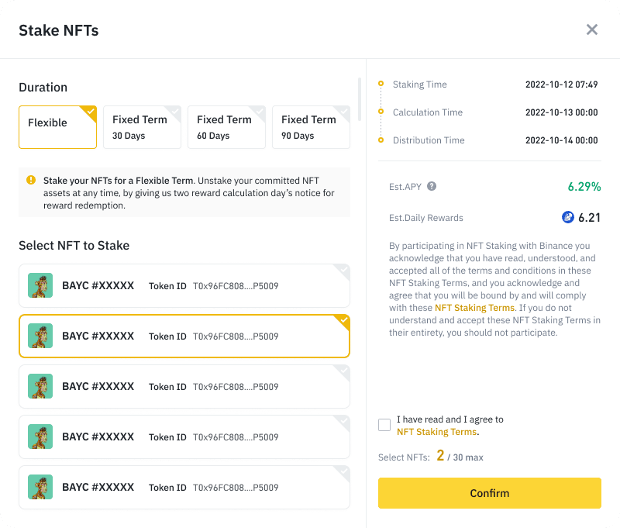Viewport: 620px width, 528px height.
Task: Switch to Fixed Term 60 Days
Action: click(226, 126)
